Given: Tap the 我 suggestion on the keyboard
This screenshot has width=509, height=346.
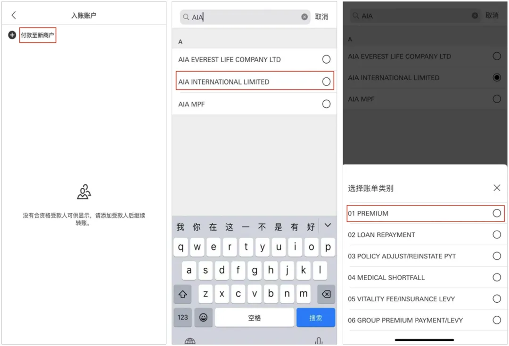Looking at the screenshot, I should (x=181, y=227).
